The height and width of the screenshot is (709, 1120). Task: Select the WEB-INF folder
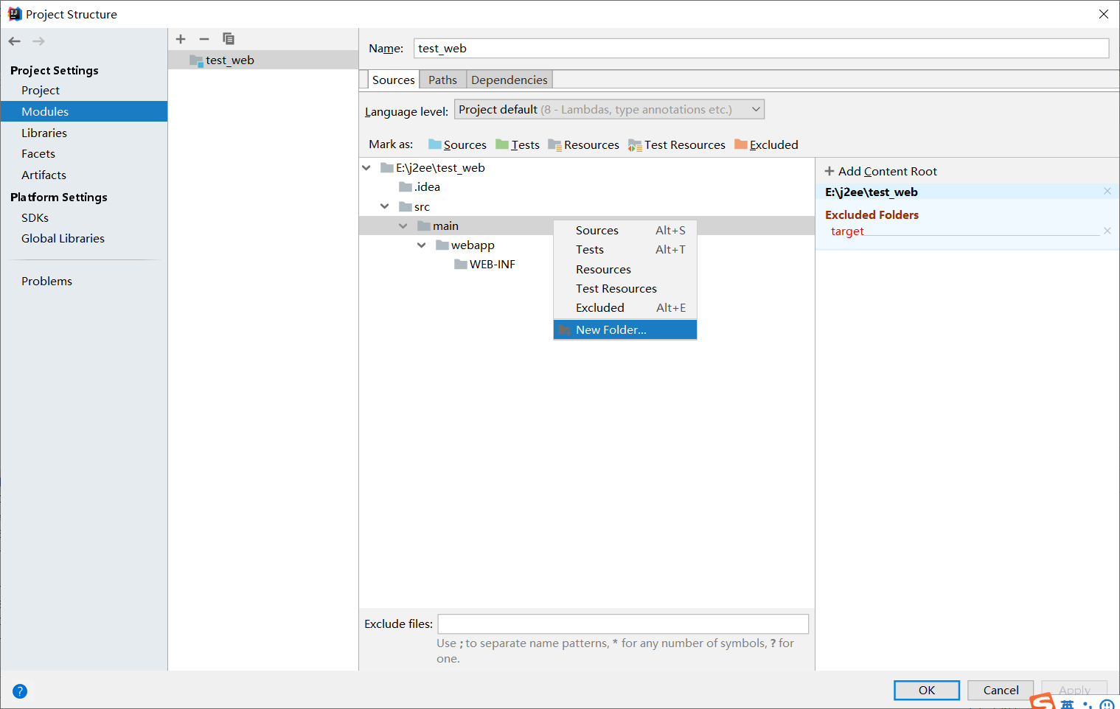pos(485,265)
